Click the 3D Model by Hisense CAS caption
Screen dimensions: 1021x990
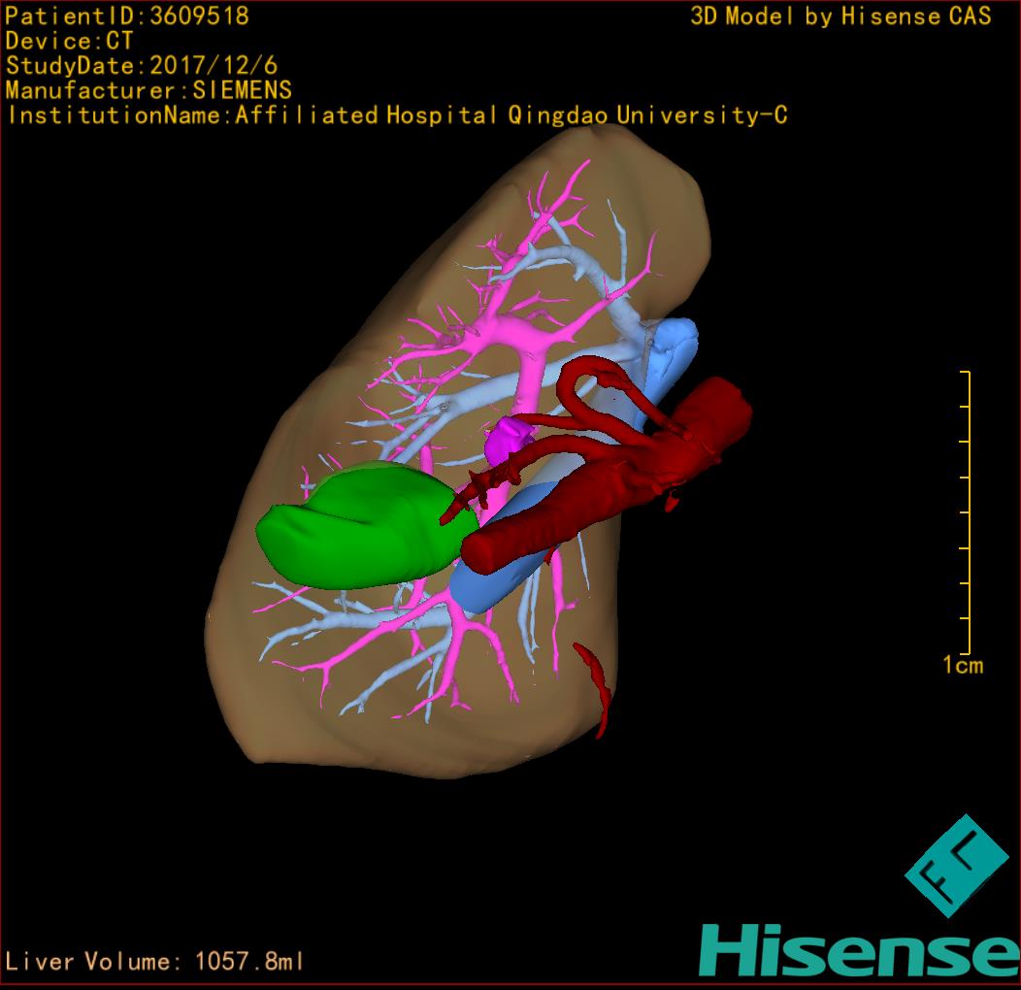click(x=840, y=16)
